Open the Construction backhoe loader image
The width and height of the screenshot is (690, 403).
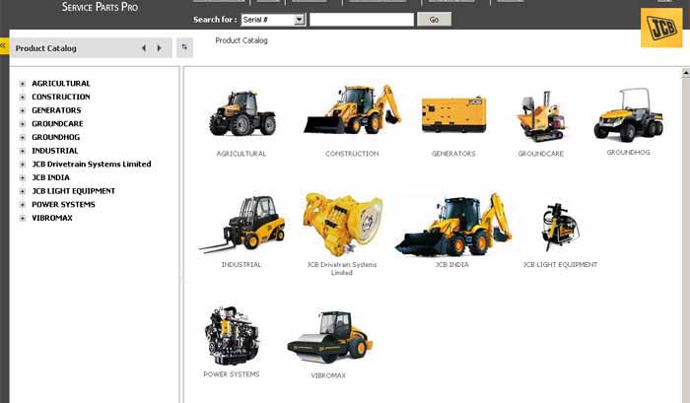tap(351, 110)
